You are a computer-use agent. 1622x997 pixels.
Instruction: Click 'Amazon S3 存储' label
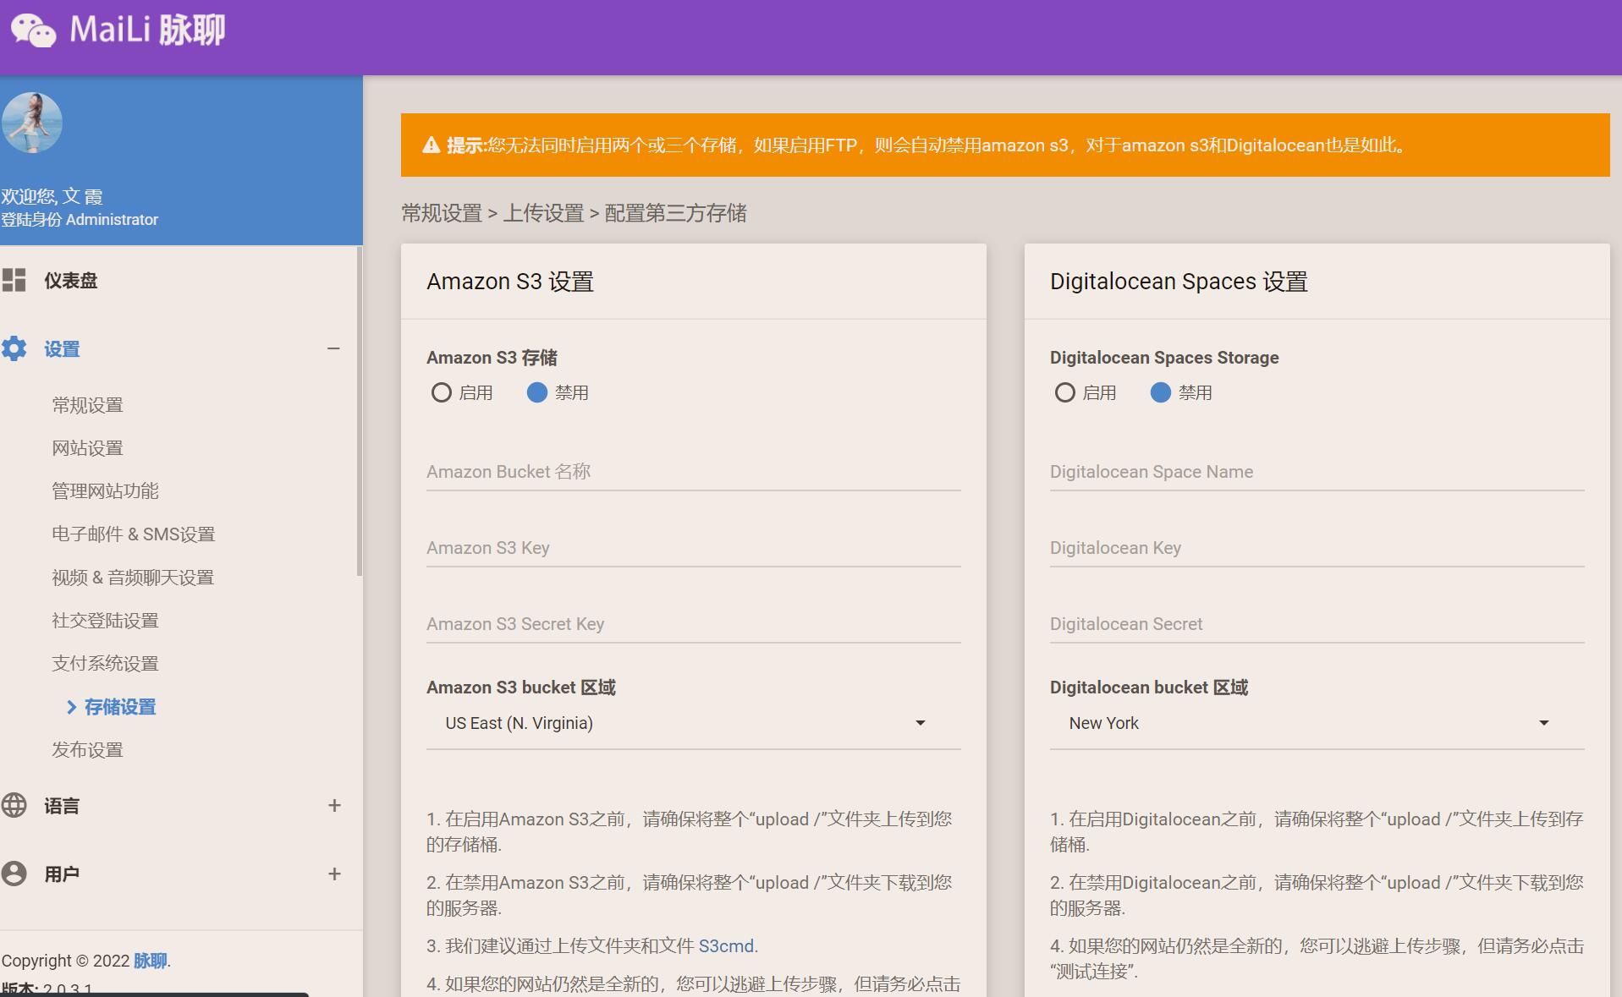(492, 358)
